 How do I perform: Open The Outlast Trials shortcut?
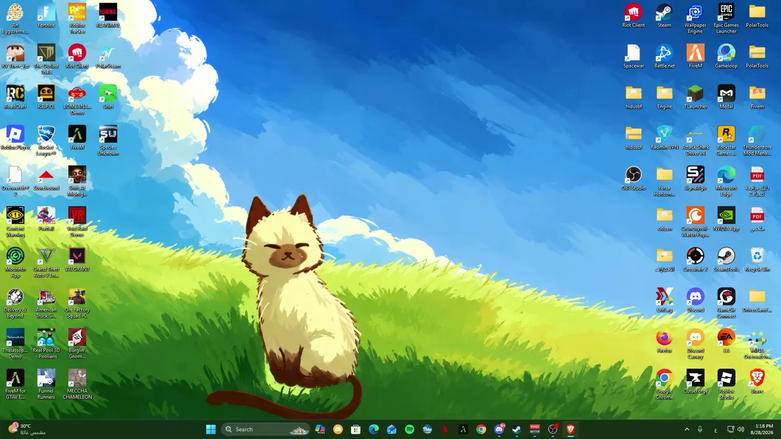coord(46,59)
